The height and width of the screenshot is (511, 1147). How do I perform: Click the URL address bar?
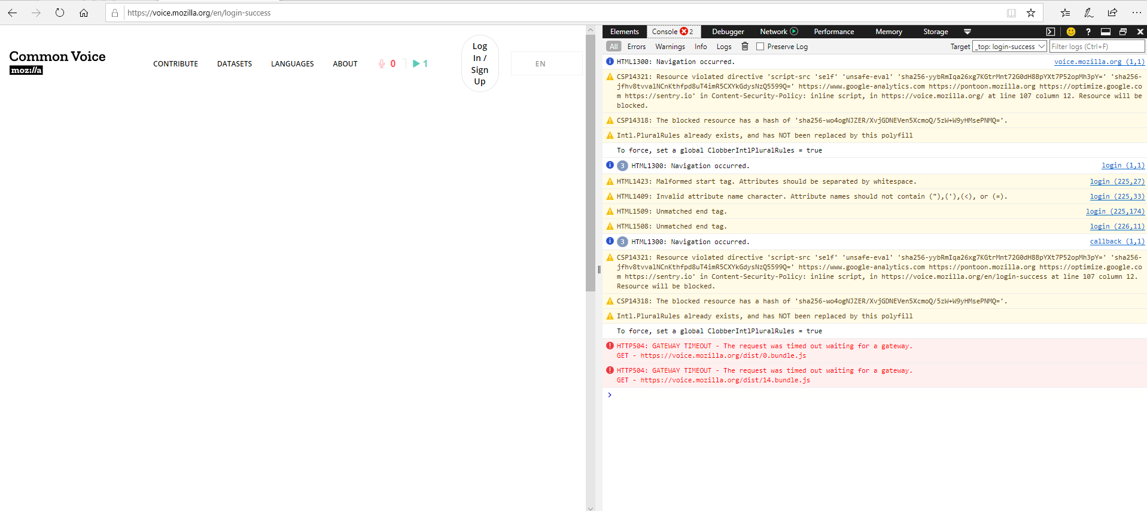tap(562, 13)
